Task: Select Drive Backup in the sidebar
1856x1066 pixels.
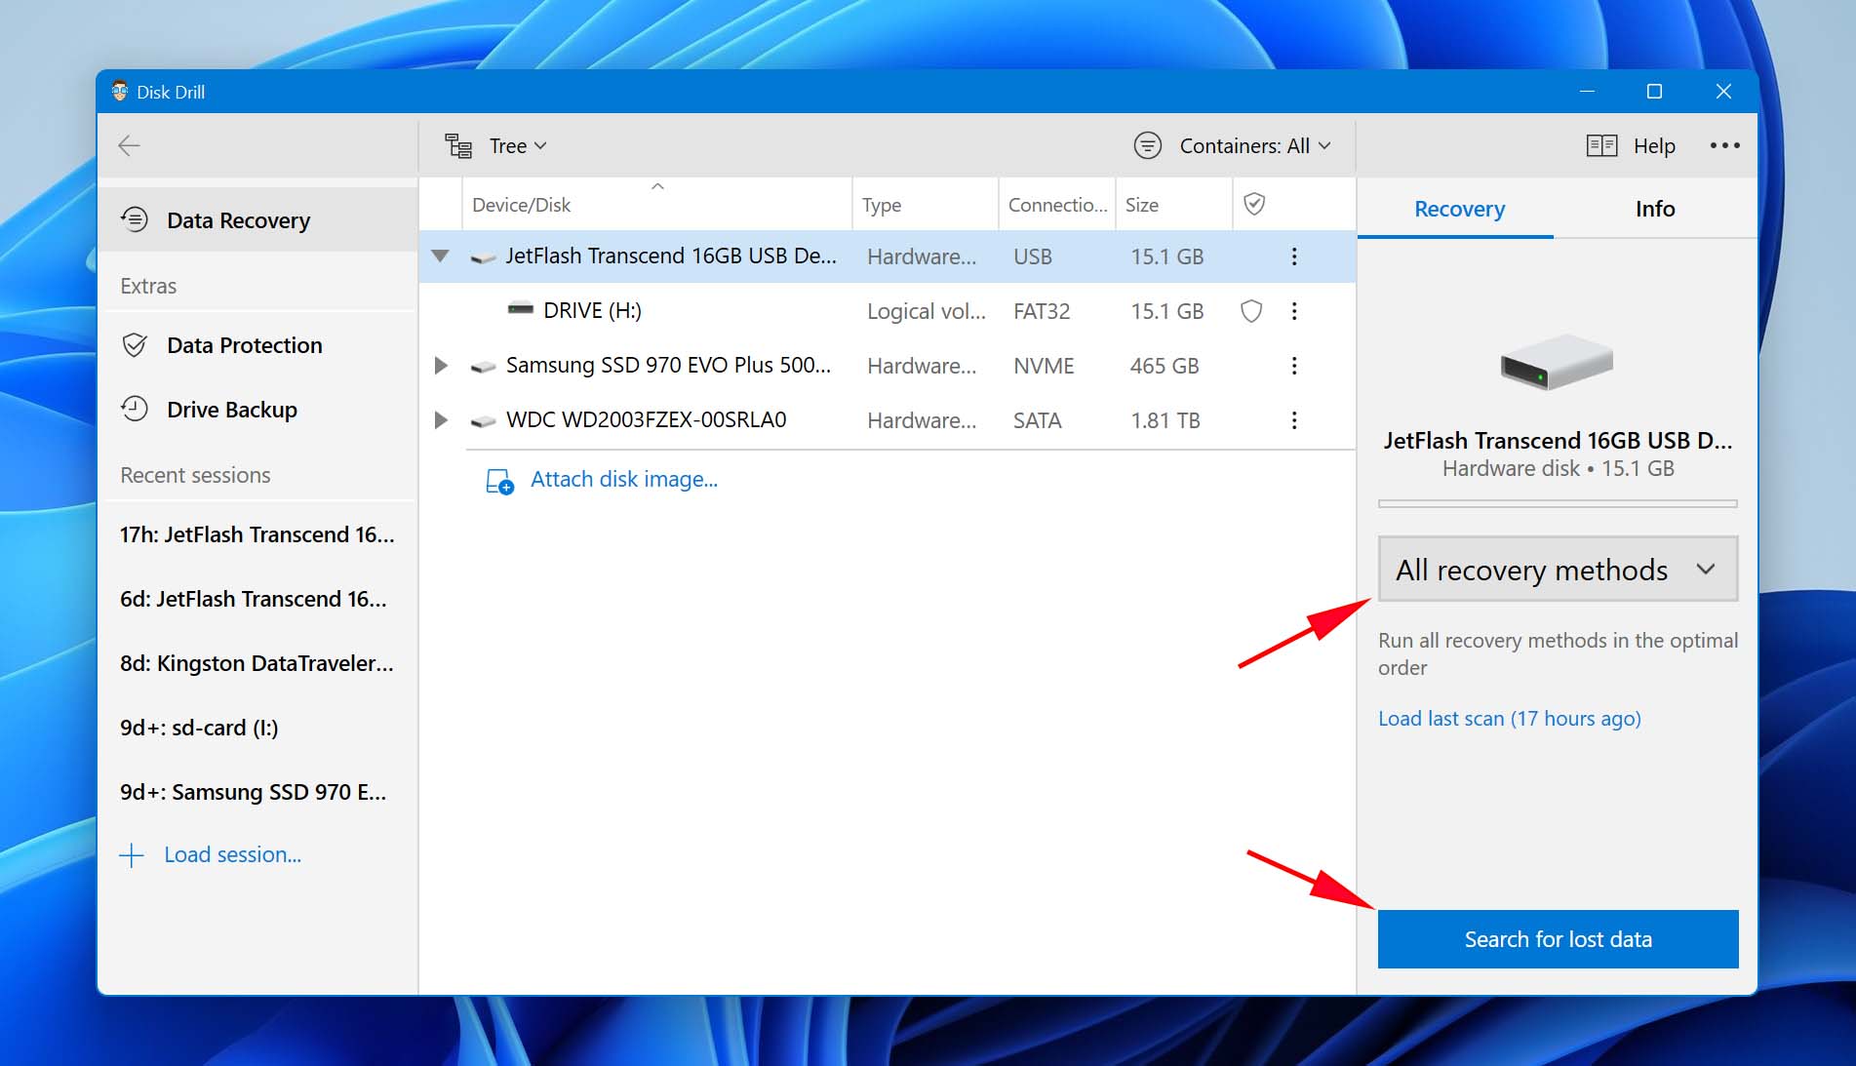Action: tap(259, 409)
